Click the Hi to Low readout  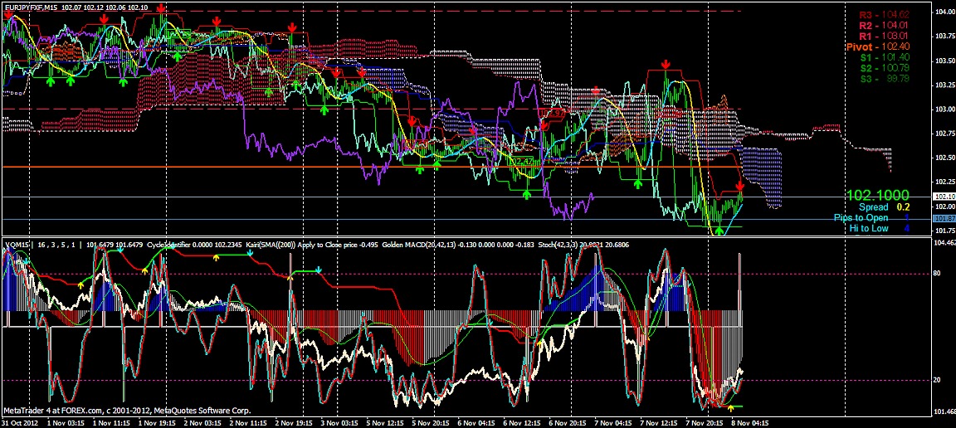pos(880,229)
